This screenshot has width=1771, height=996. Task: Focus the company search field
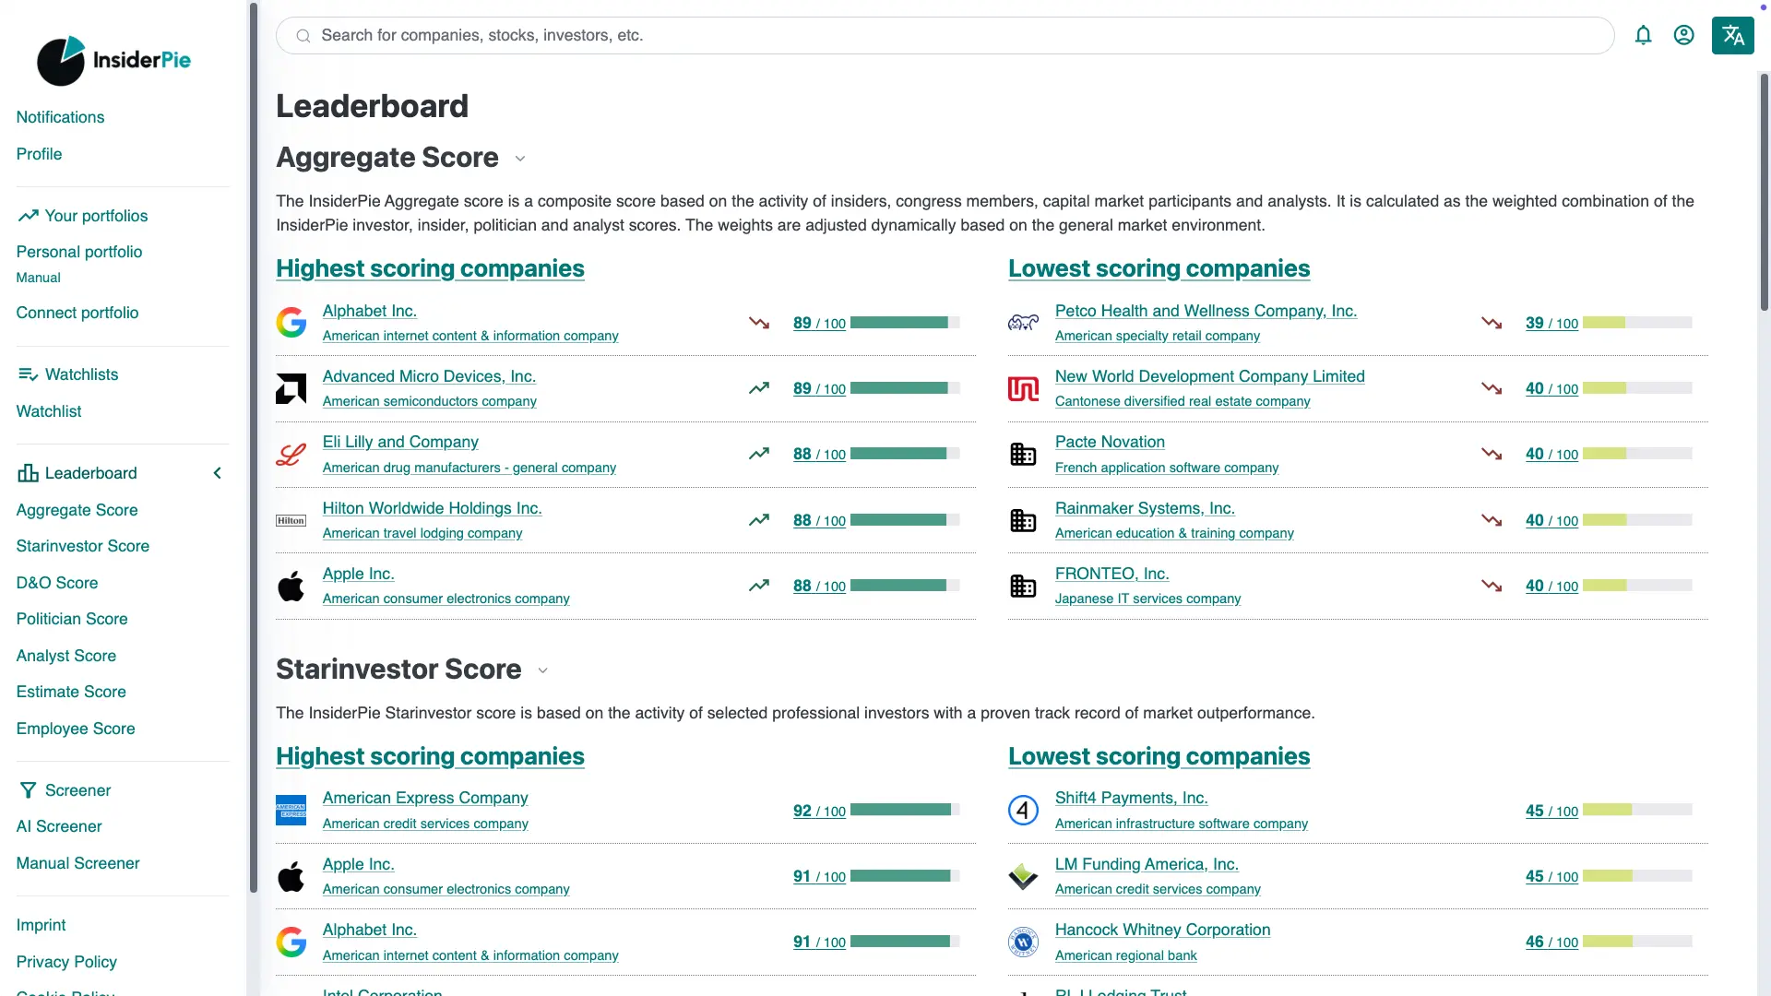tap(945, 35)
